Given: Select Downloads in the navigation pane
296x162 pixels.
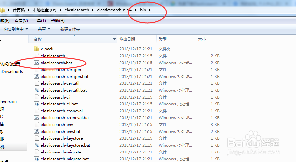Looking at the screenshot, I should 11,72.
